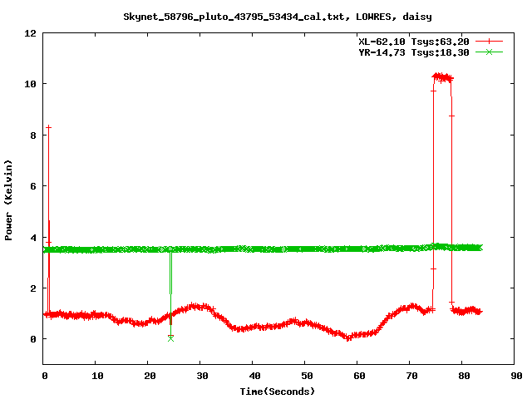
Task: Click x-axis tick label 50
Action: (307, 376)
